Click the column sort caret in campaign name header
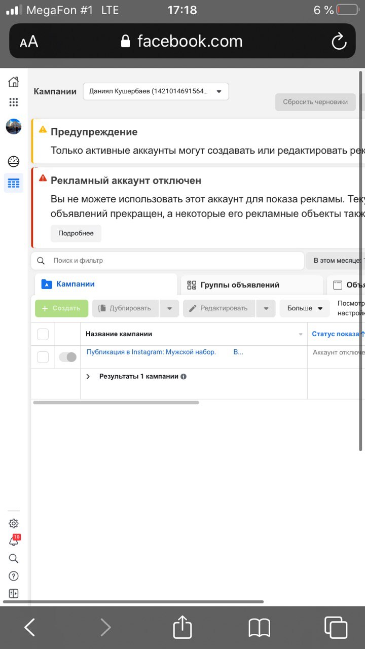Screen dimensions: 365x649 [x=301, y=334]
